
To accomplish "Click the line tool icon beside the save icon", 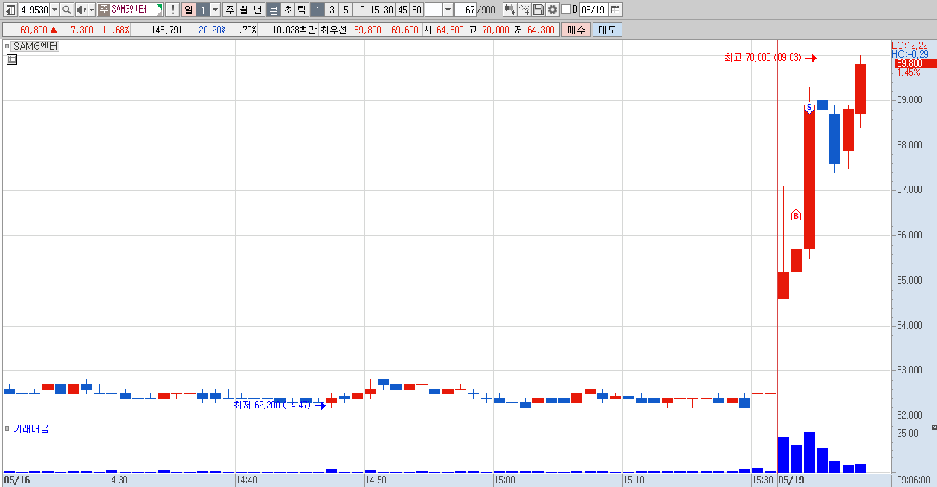I will [524, 10].
